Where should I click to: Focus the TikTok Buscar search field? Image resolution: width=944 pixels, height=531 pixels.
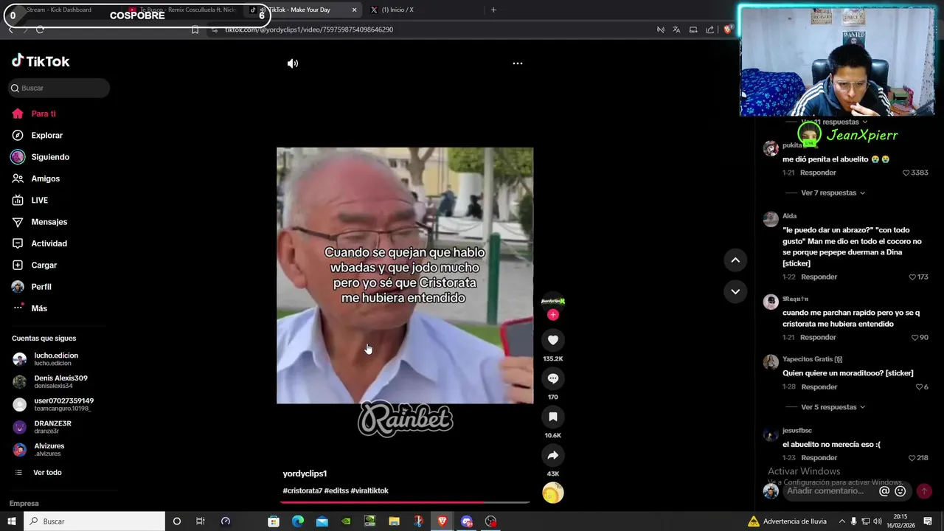[x=60, y=88]
